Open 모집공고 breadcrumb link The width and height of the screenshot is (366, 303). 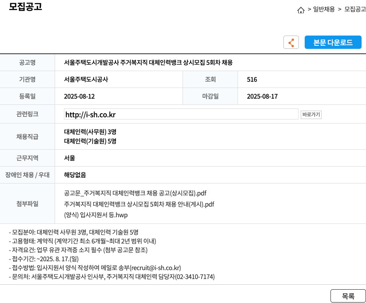[355, 9]
